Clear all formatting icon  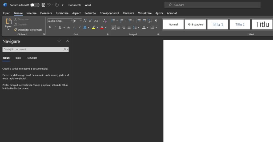coord(105,21)
